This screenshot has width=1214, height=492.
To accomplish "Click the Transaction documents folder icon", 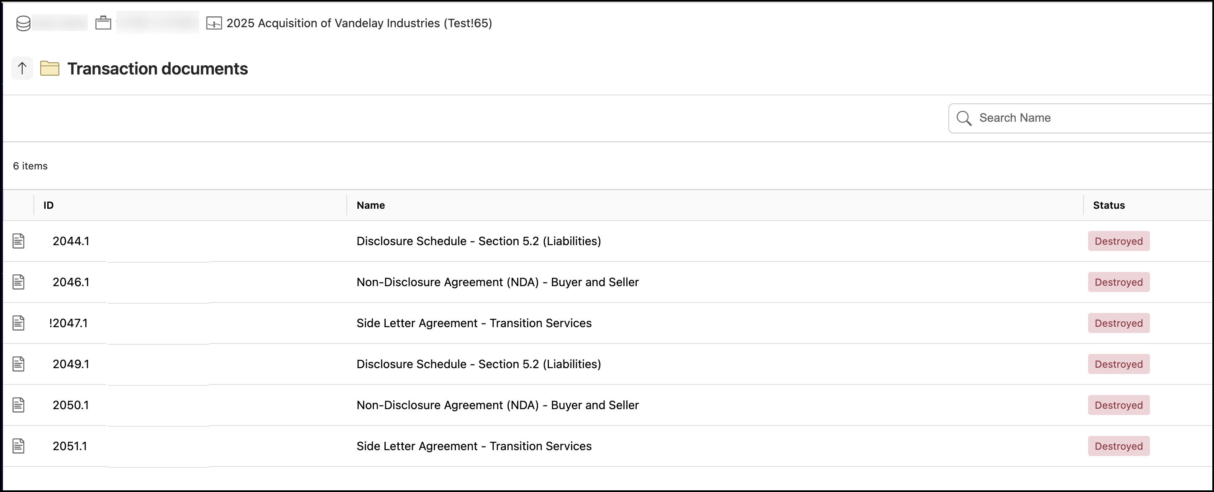I will click(x=49, y=69).
